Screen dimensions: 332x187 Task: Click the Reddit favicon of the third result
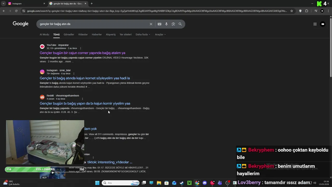(x=42, y=97)
